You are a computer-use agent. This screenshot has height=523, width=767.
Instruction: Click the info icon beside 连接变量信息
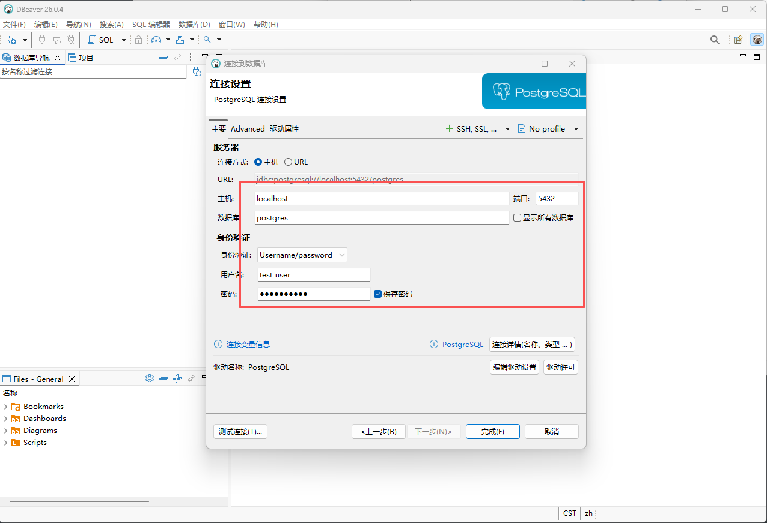[x=218, y=344]
